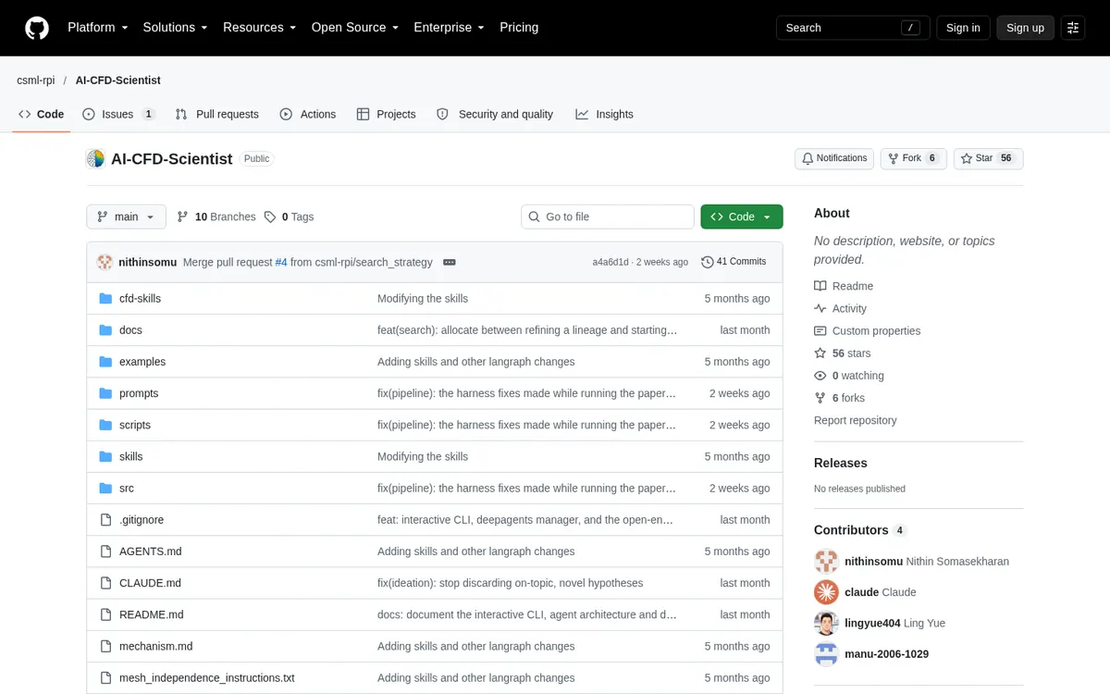
Task: Click nithinsomu avatar in commit bar
Action: [105, 262]
